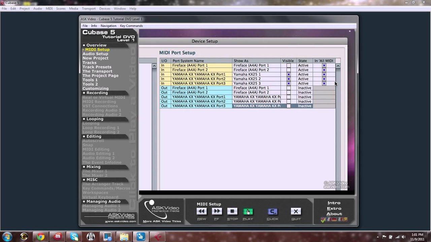Select the 'Yamaha KX25 2' Show As cell

pyautogui.click(x=256, y=79)
